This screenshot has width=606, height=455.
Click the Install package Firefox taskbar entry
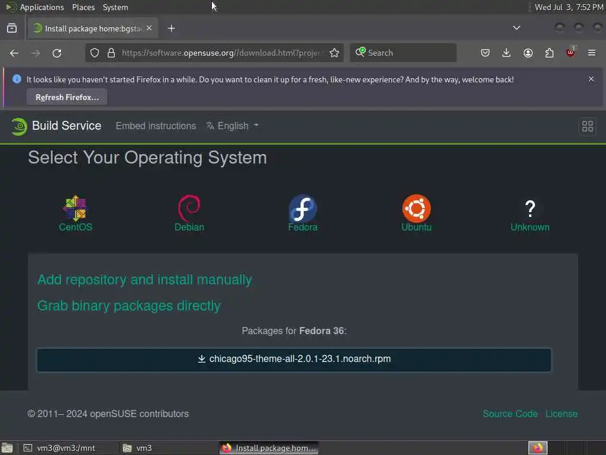(269, 448)
